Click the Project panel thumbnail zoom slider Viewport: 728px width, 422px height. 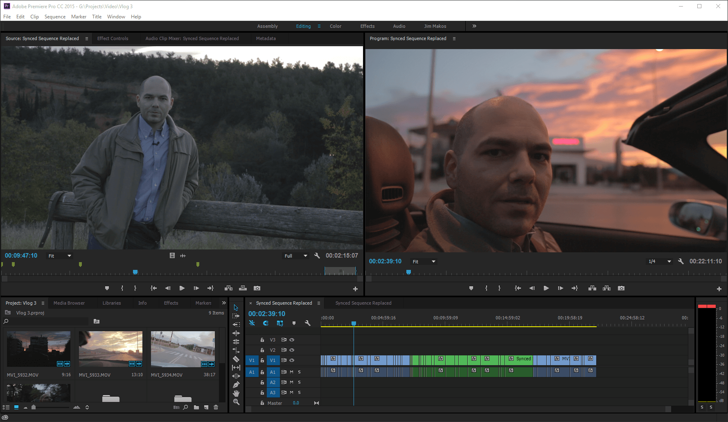coord(34,407)
